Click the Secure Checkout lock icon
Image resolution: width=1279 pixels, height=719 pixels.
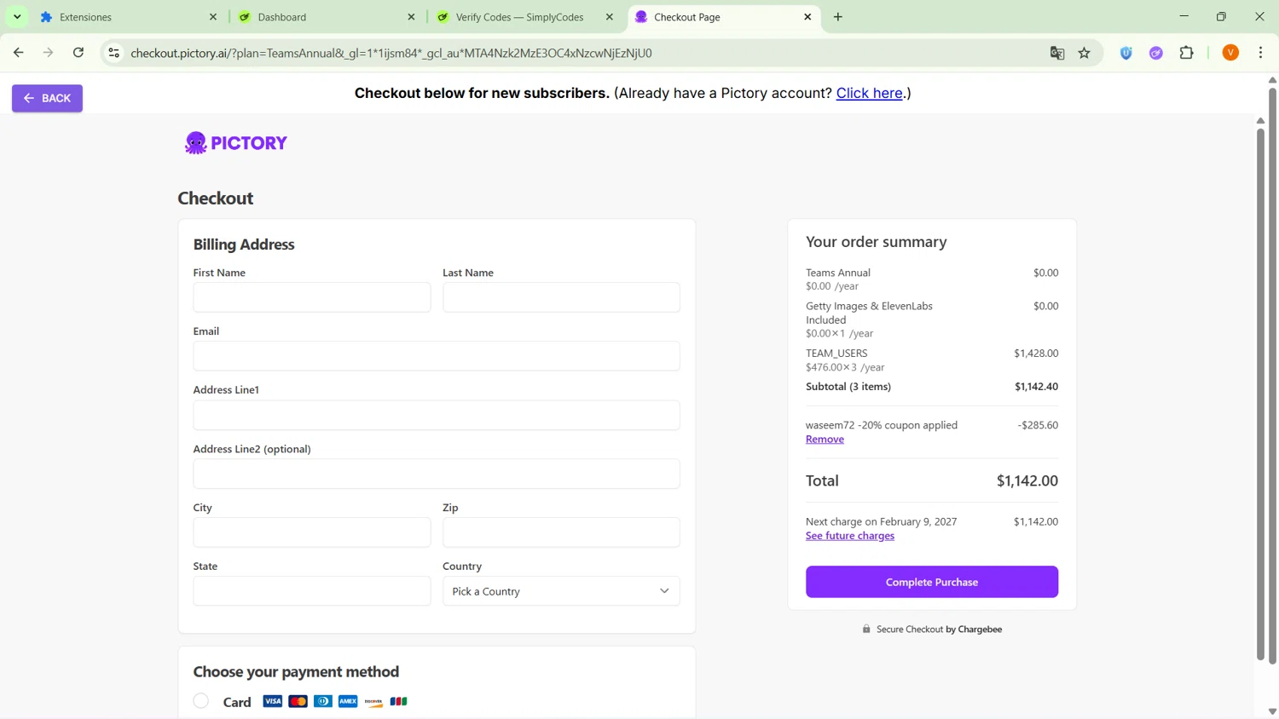[x=866, y=630]
